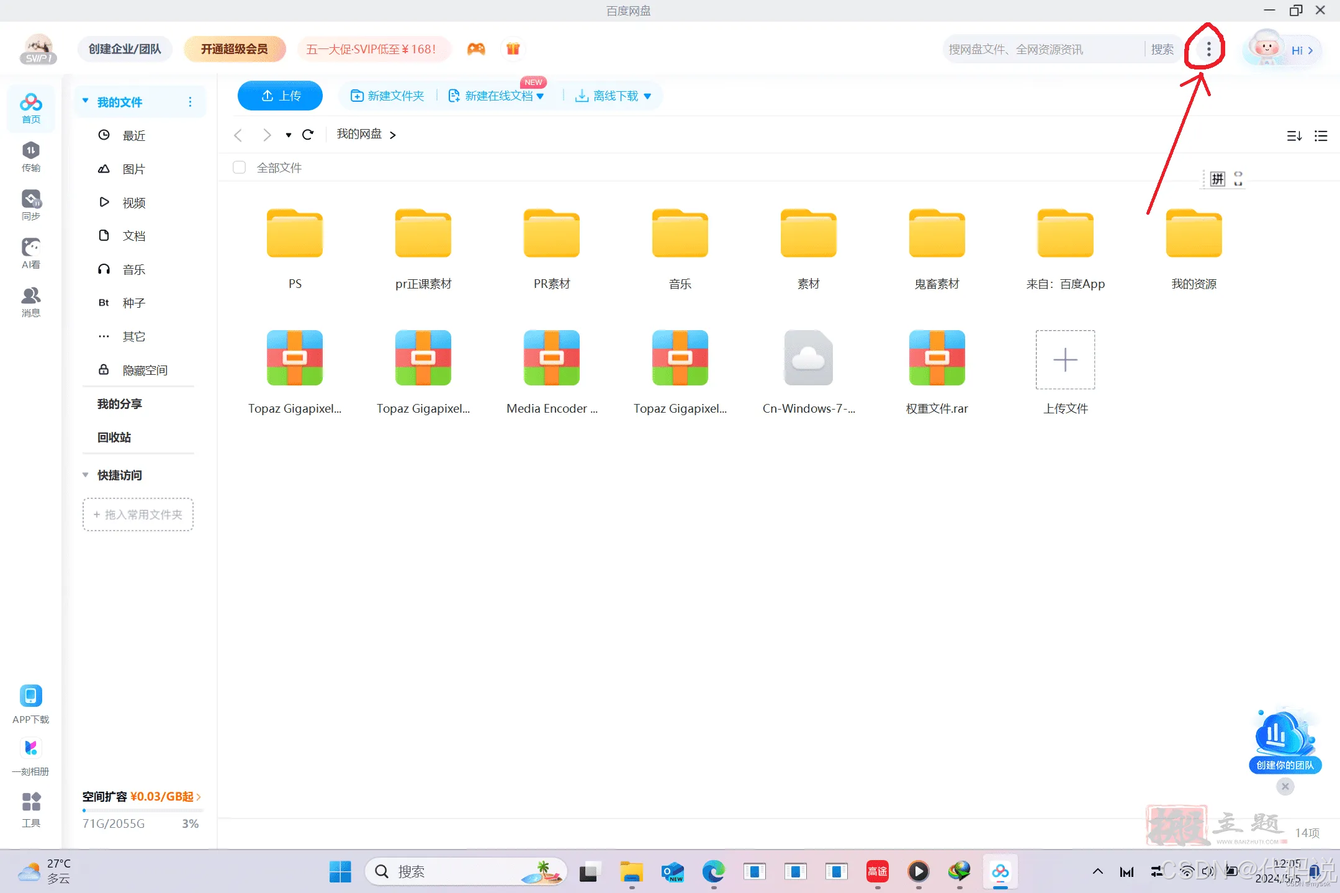
Task: Open the three-dot menu beside search
Action: click(1208, 49)
